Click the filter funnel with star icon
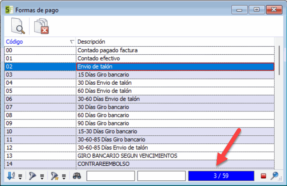The height and width of the screenshot is (186, 287). [x=54, y=176]
